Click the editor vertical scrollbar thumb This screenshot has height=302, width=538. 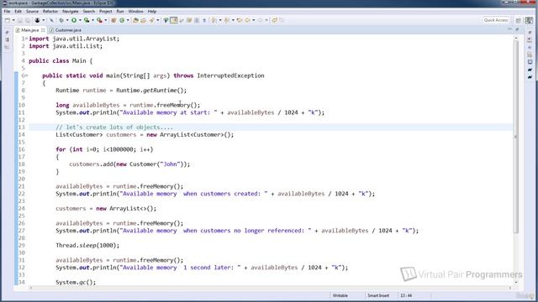pyautogui.click(x=515, y=137)
